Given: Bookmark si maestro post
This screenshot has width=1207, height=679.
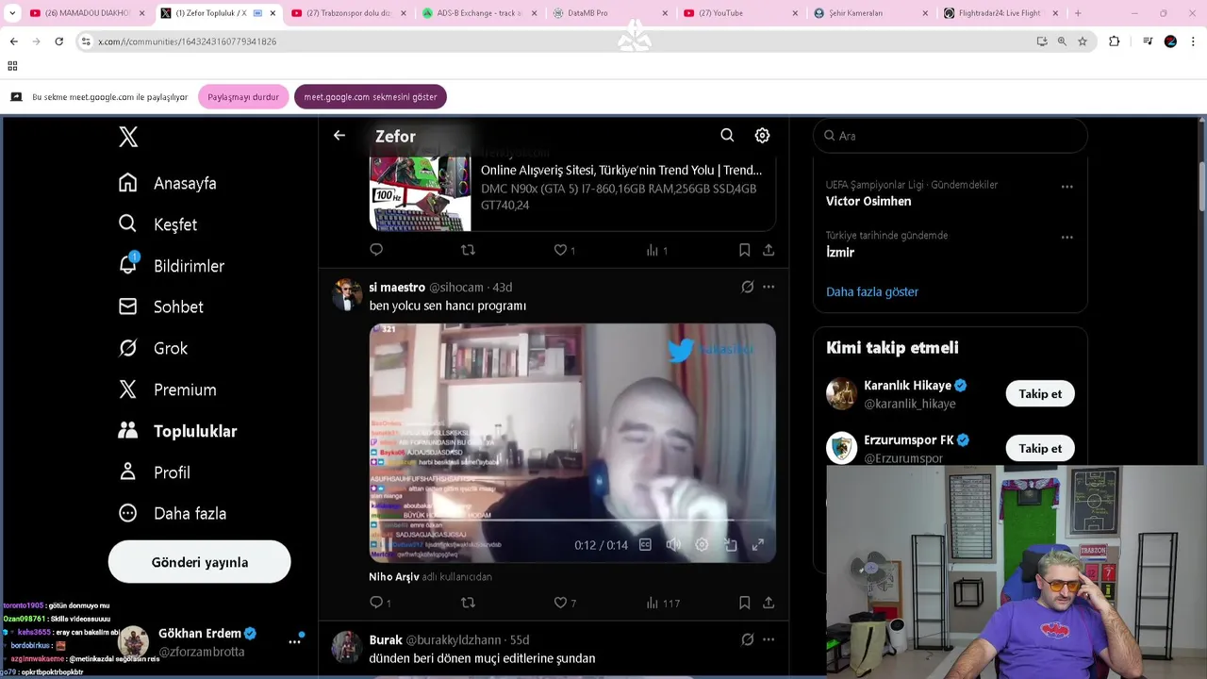Looking at the screenshot, I should (x=744, y=603).
